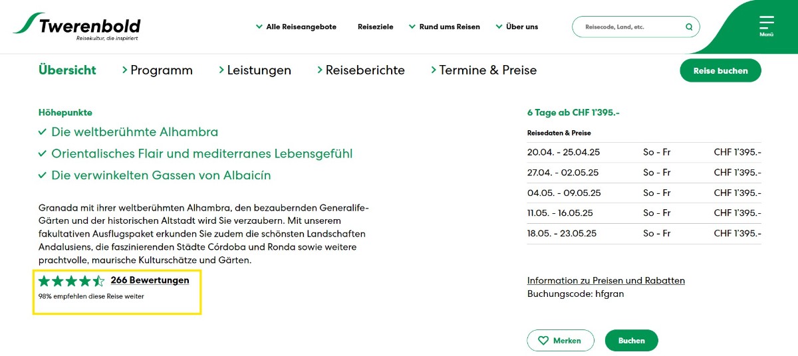Click the heart icon on Merken

click(x=543, y=341)
